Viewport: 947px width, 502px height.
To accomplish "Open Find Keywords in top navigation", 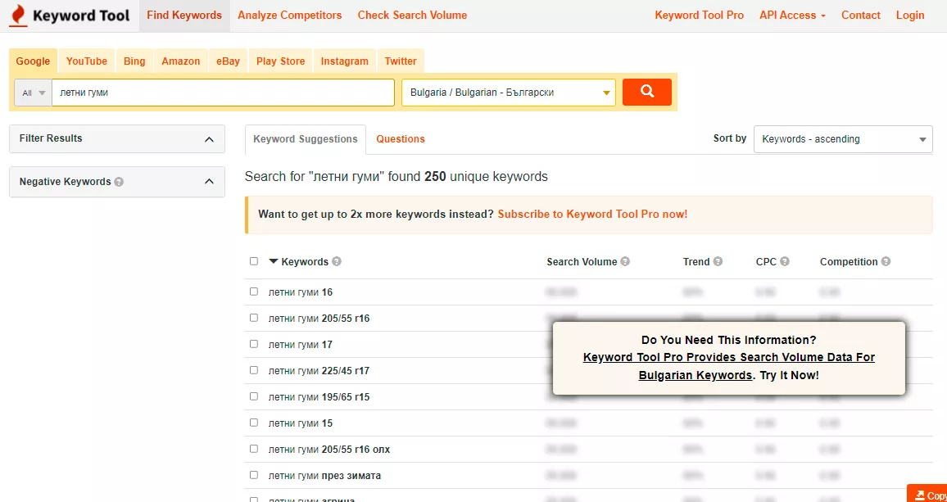I will click(x=184, y=16).
